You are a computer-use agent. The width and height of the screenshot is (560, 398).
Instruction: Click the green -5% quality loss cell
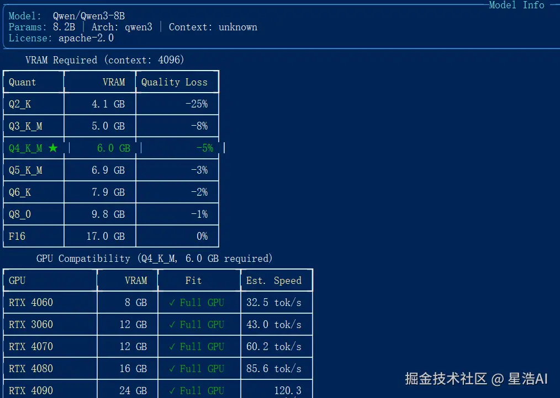[x=205, y=148]
